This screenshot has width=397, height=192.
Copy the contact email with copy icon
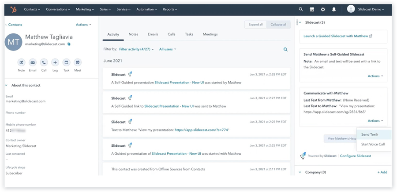pos(69,44)
